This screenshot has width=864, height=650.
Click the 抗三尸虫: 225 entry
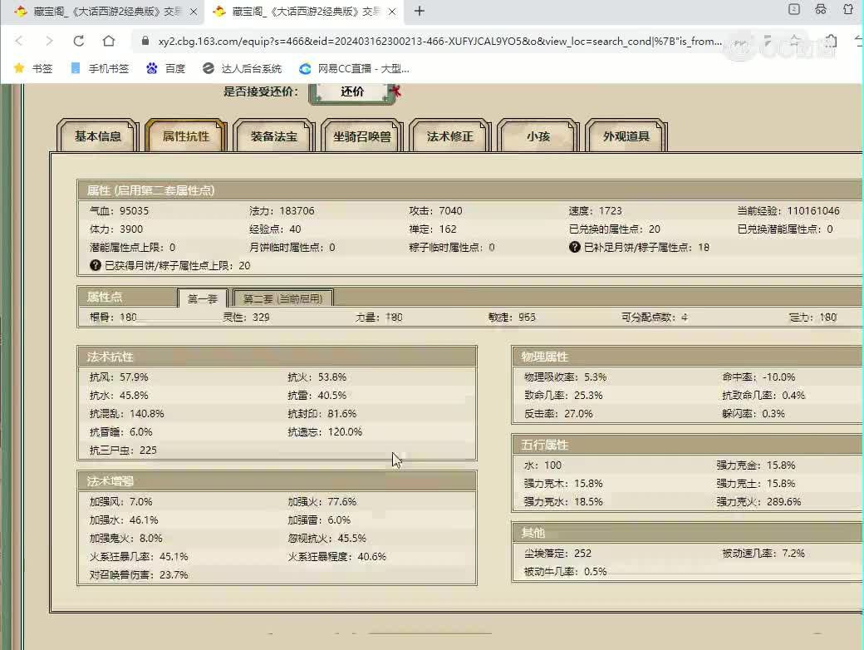click(123, 450)
